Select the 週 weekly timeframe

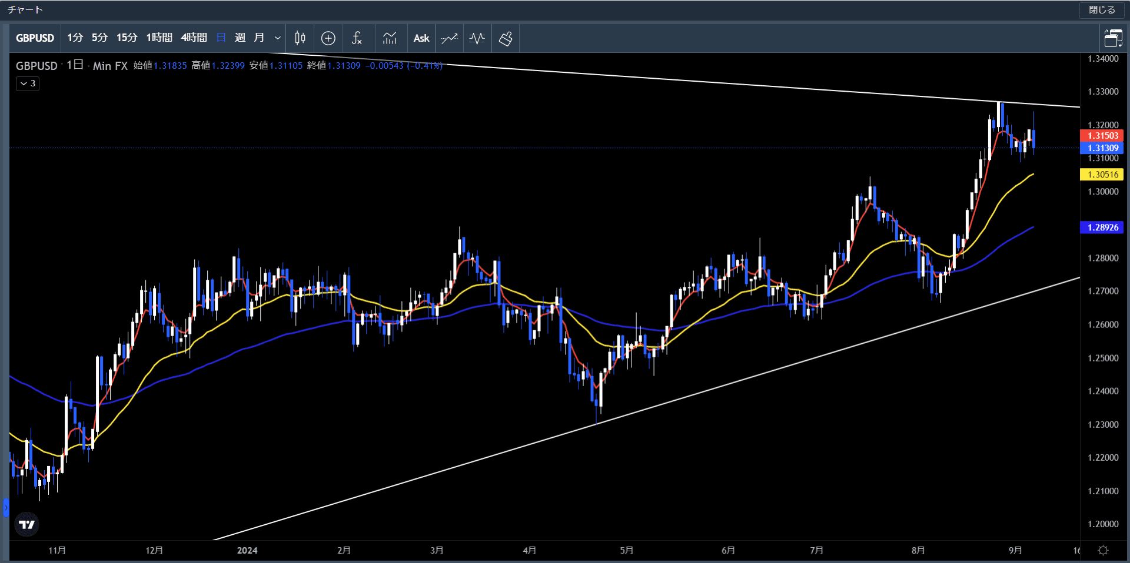(240, 38)
